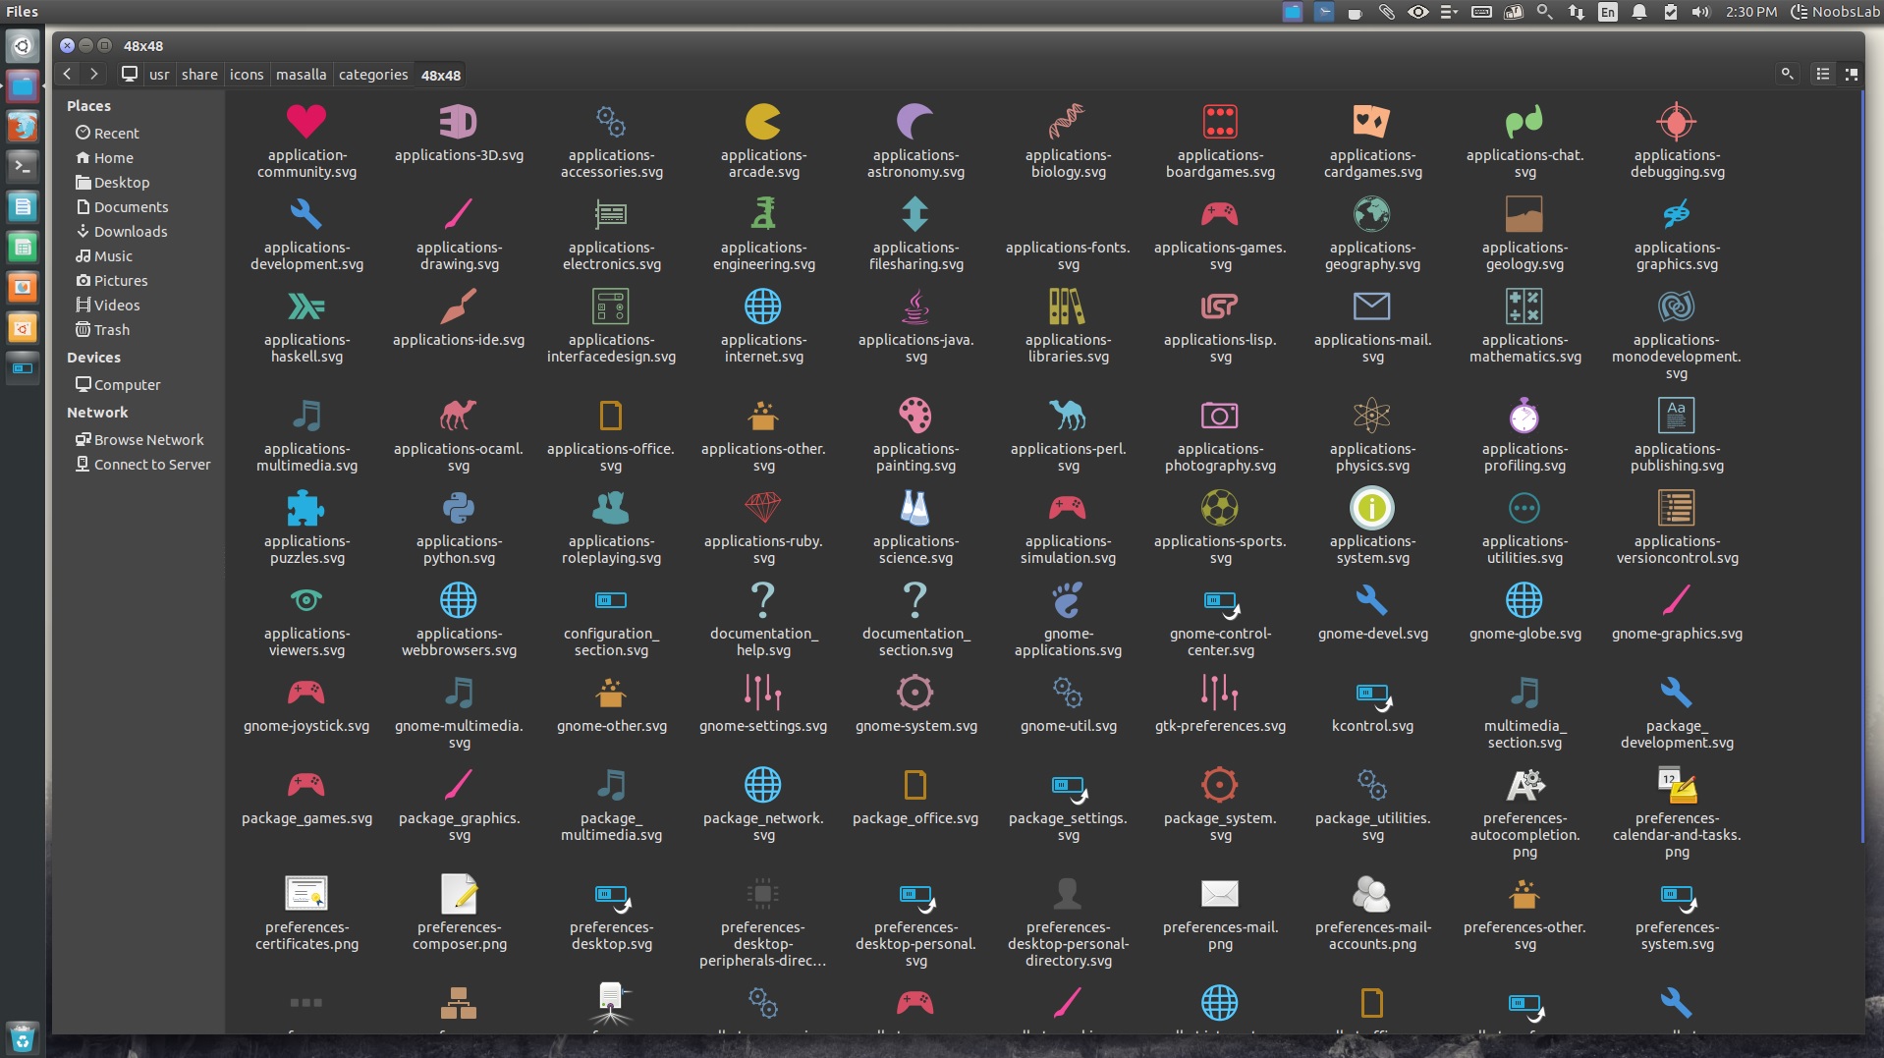This screenshot has width=1884, height=1058.
Task: Switch to list view
Action: 1821,74
